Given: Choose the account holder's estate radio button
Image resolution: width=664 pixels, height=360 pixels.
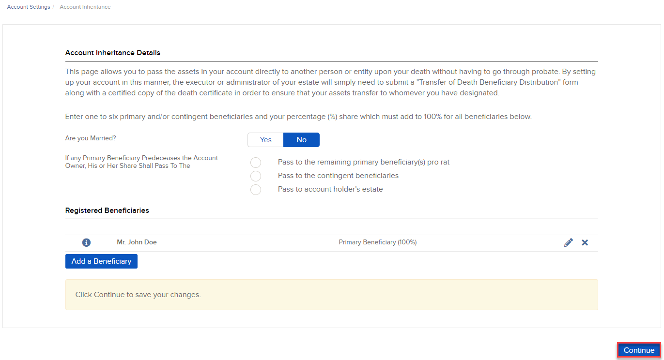Looking at the screenshot, I should (x=256, y=190).
